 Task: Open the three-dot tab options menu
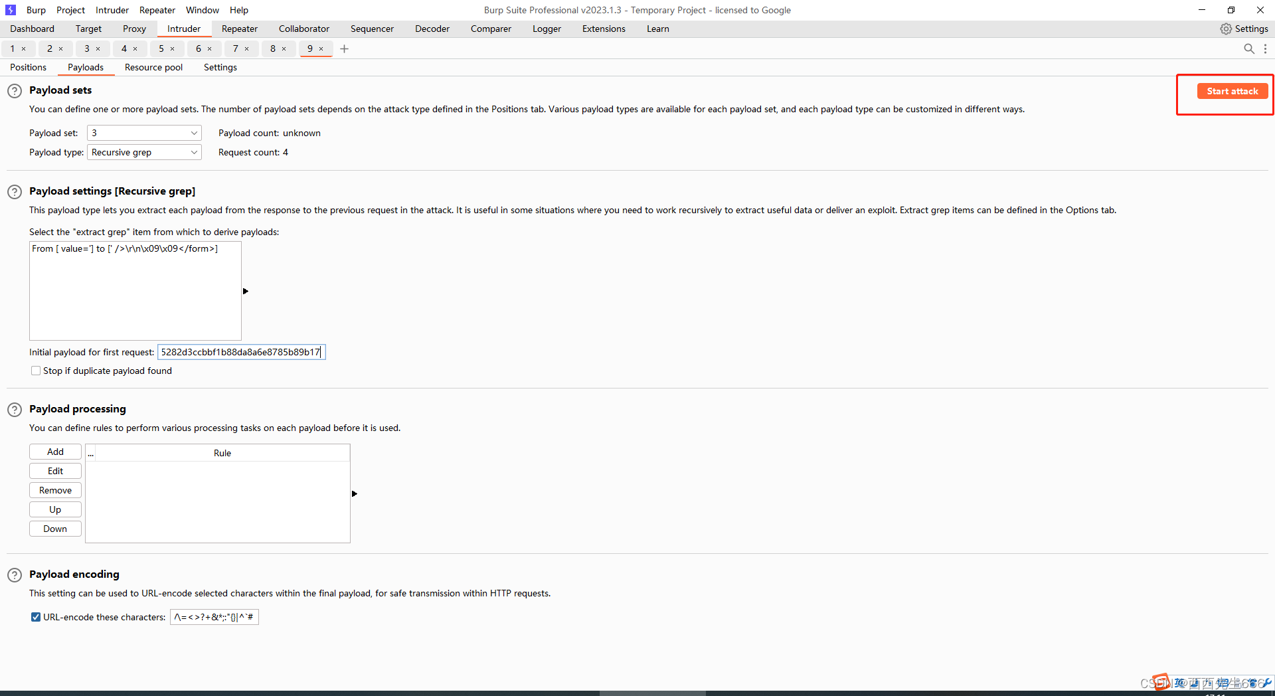pos(1265,48)
